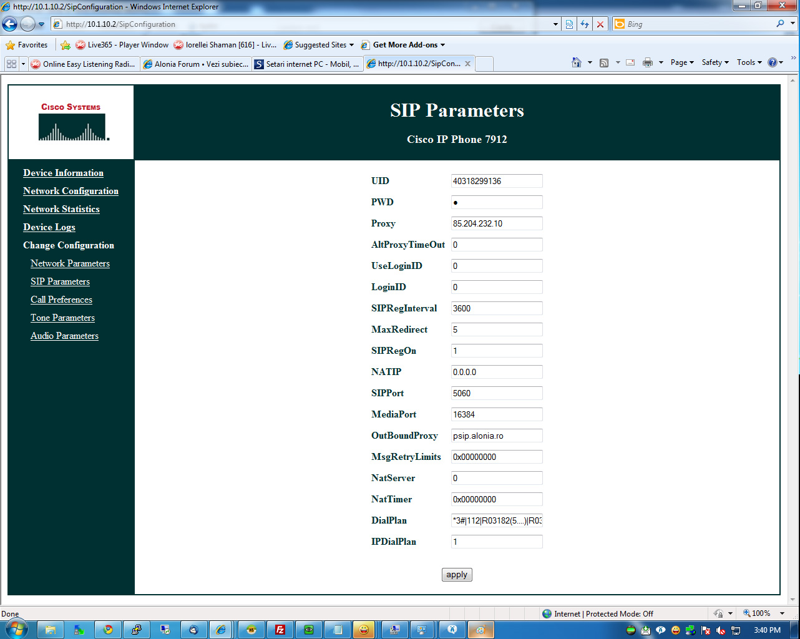Click the Bing search box
Screen dimensions: 800x639
click(699, 24)
